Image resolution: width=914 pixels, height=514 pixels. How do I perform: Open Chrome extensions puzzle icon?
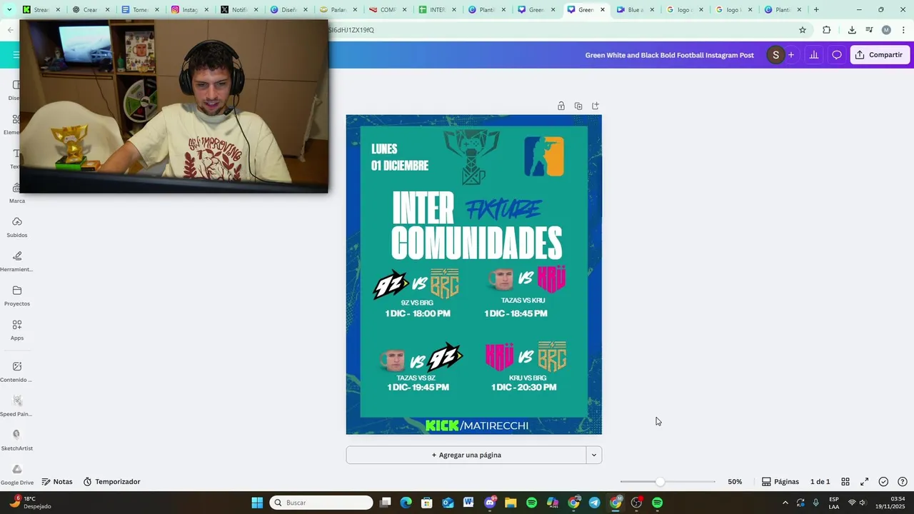tap(826, 30)
